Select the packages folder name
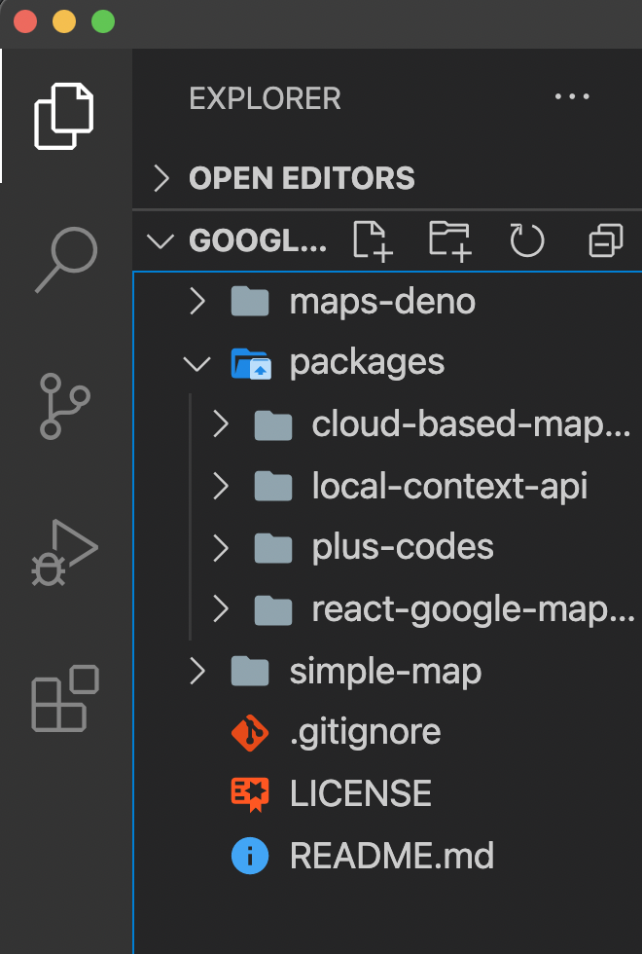Screen dimensions: 642x954 (368, 364)
